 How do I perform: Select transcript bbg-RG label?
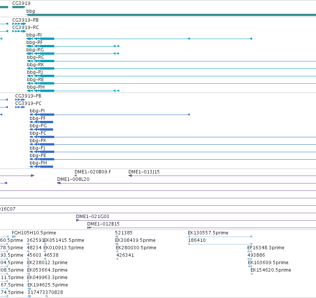[x=35, y=50]
